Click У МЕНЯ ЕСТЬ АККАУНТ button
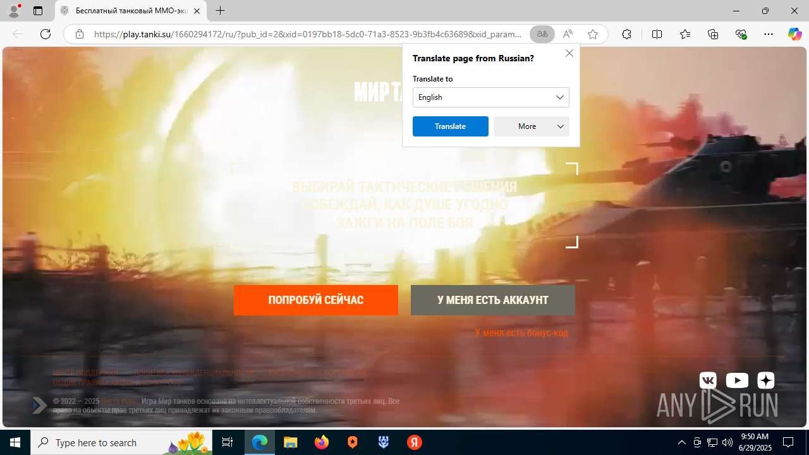The height and width of the screenshot is (455, 809). click(x=493, y=300)
